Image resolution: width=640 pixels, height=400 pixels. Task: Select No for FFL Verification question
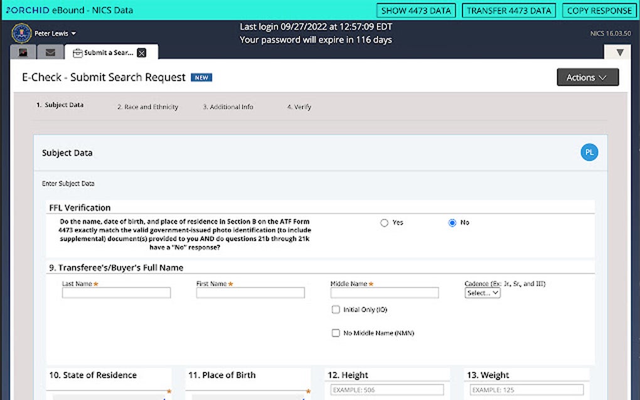coord(452,223)
